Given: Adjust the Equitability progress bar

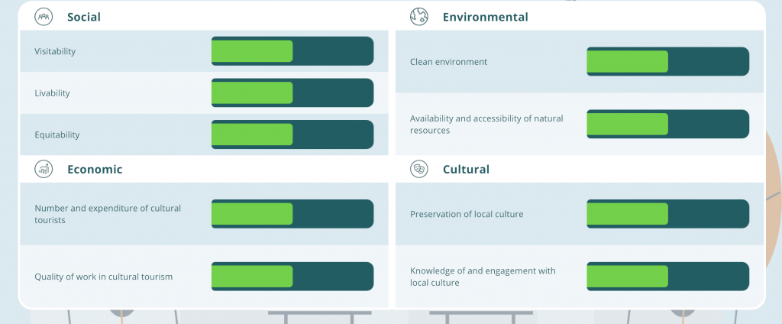Looking at the screenshot, I should pos(292,134).
